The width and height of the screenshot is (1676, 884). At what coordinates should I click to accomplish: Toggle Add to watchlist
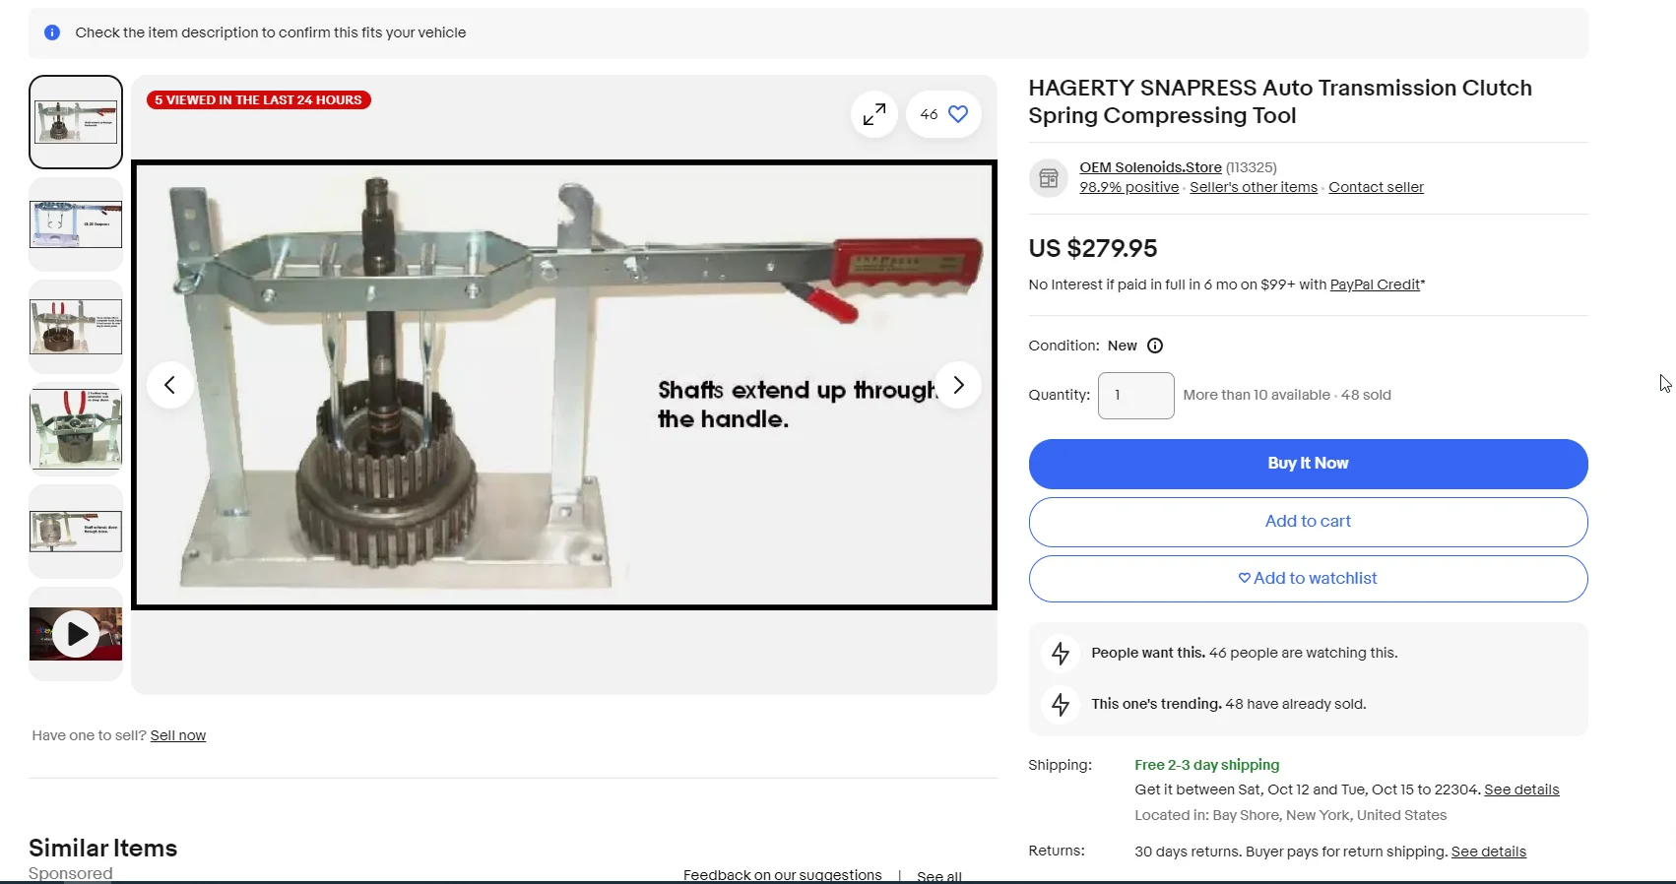pyautogui.click(x=1307, y=579)
